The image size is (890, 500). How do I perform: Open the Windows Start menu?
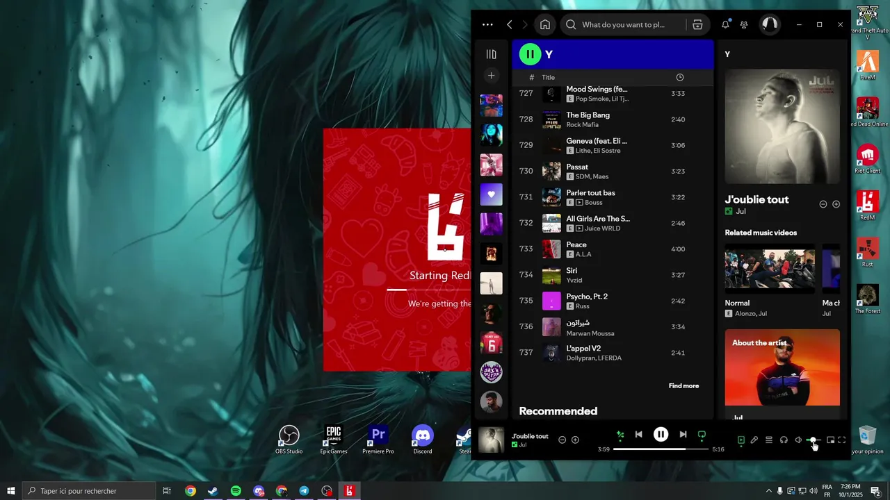click(11, 491)
